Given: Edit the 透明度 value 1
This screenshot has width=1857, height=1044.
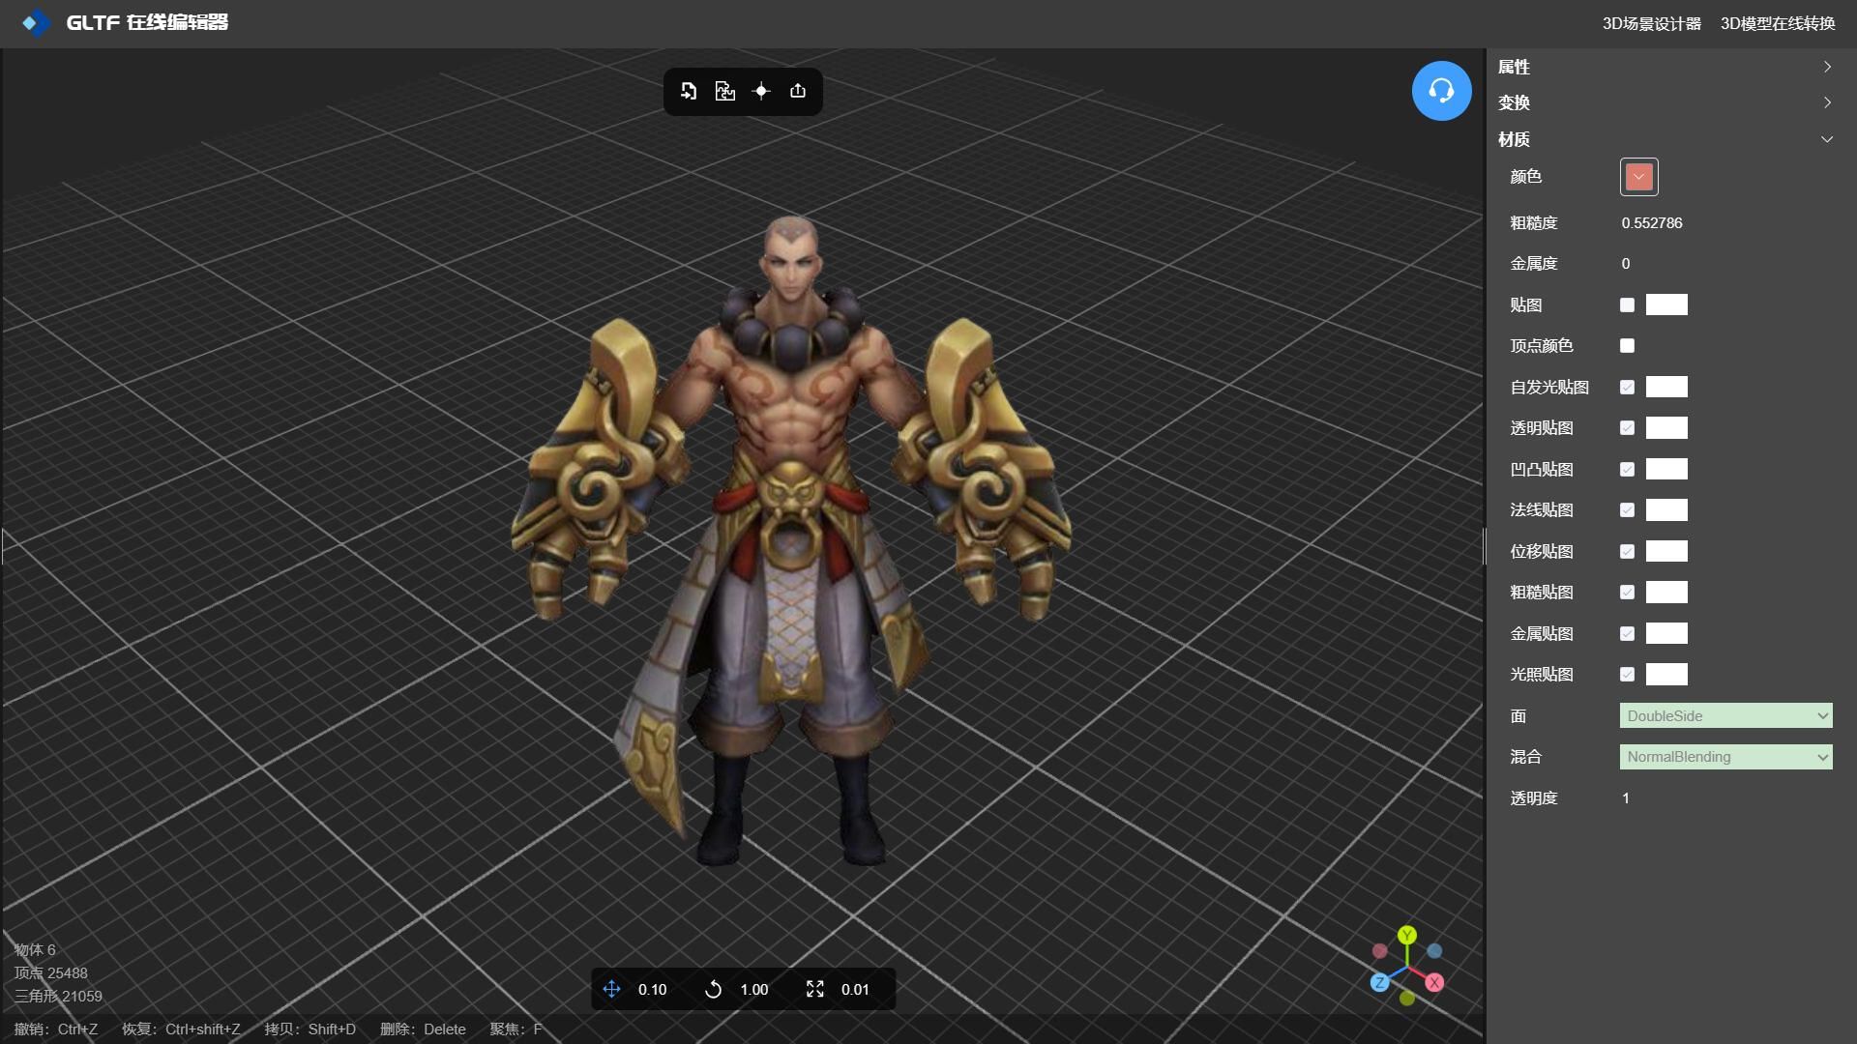Looking at the screenshot, I should coord(1626,797).
